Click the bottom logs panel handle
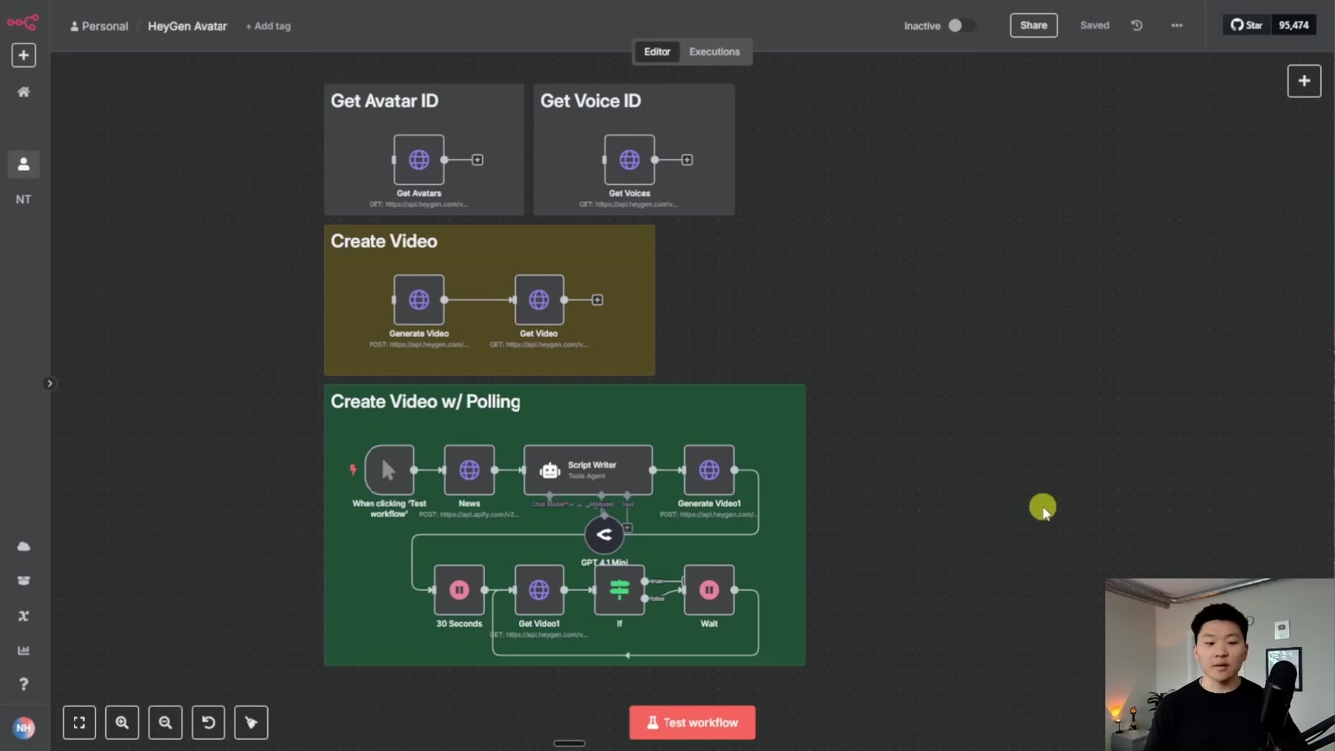This screenshot has width=1335, height=751. coord(569,743)
